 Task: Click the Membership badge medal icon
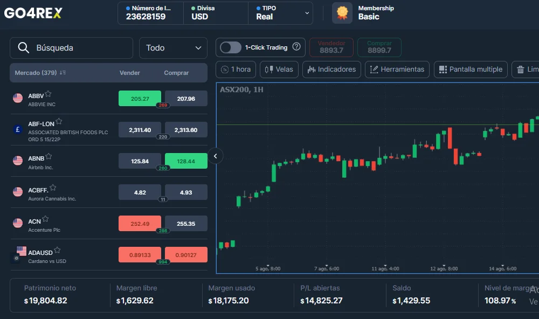342,13
